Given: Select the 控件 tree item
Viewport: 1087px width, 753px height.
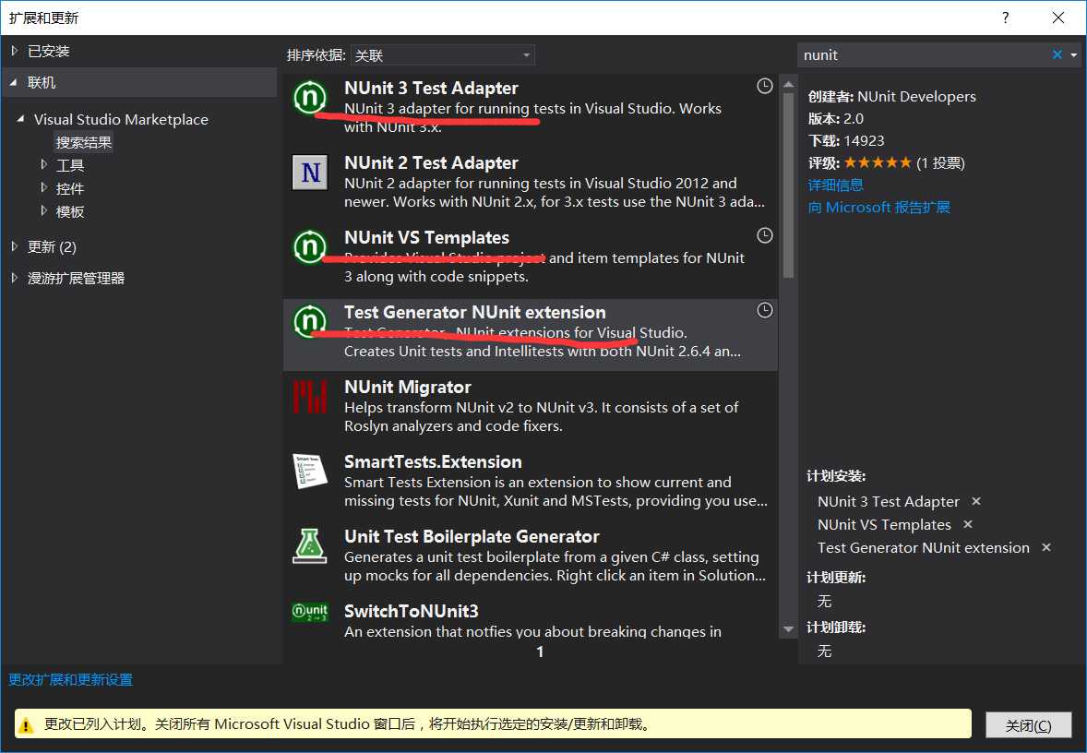Looking at the screenshot, I should click(x=70, y=188).
